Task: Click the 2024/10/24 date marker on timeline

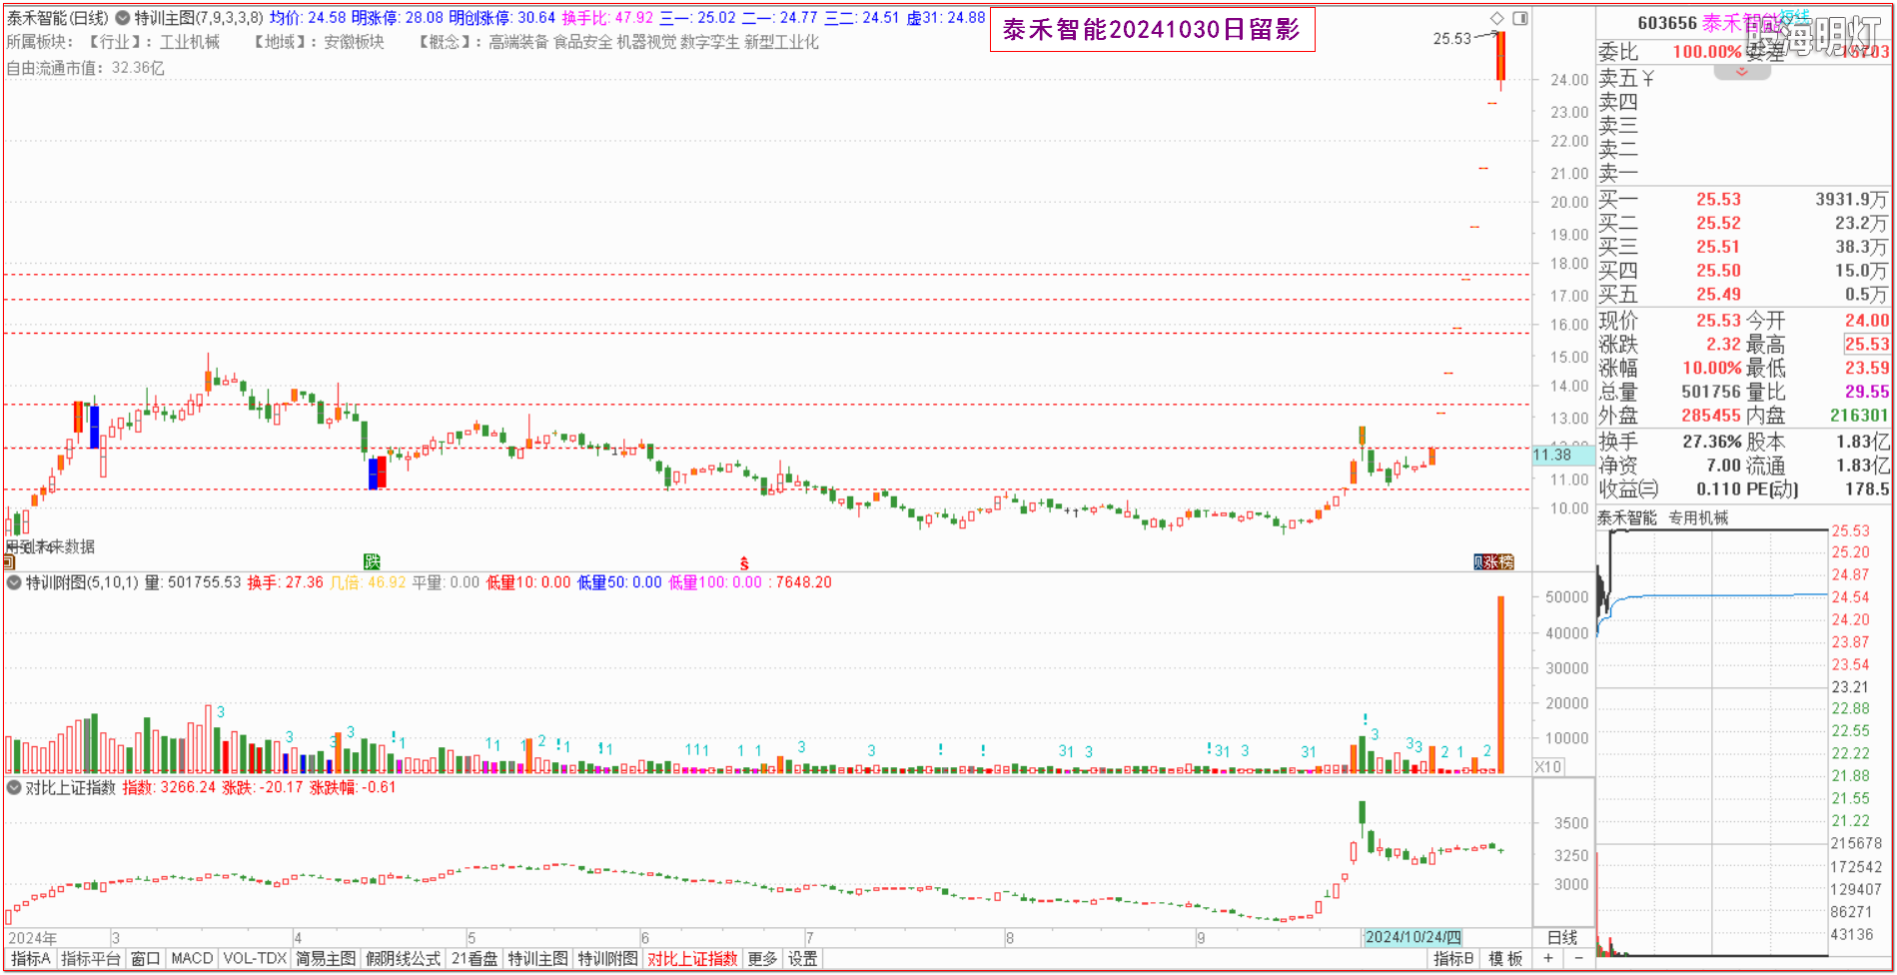Action: pyautogui.click(x=1413, y=937)
